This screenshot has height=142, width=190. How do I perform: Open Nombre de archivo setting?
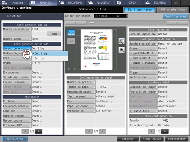[x=17, y=29]
